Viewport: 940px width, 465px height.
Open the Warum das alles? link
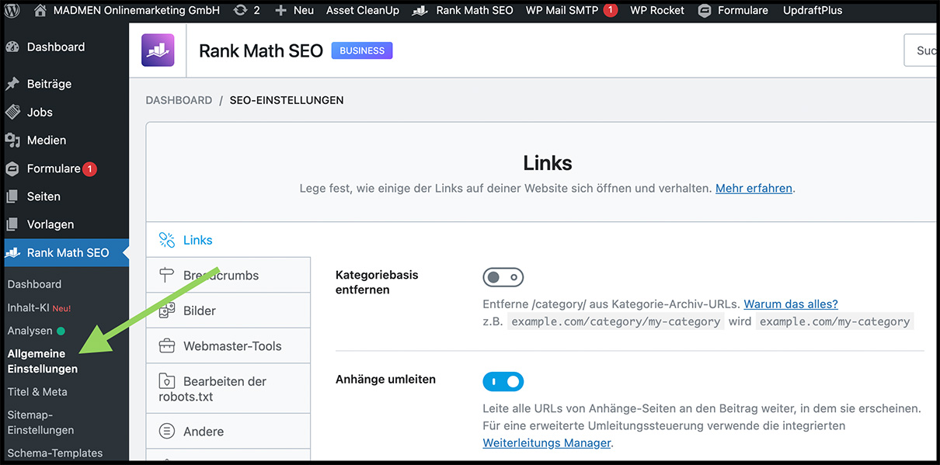point(791,304)
